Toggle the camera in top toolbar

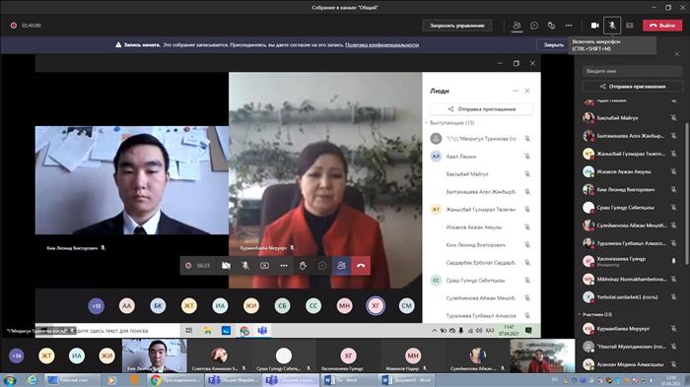tap(594, 26)
